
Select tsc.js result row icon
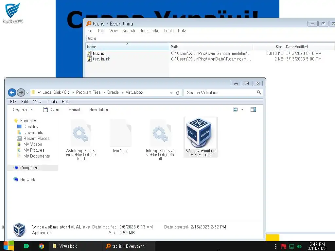tap(89, 53)
